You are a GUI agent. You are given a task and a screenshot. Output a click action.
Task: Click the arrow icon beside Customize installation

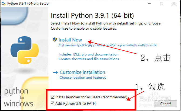click(x=55, y=72)
